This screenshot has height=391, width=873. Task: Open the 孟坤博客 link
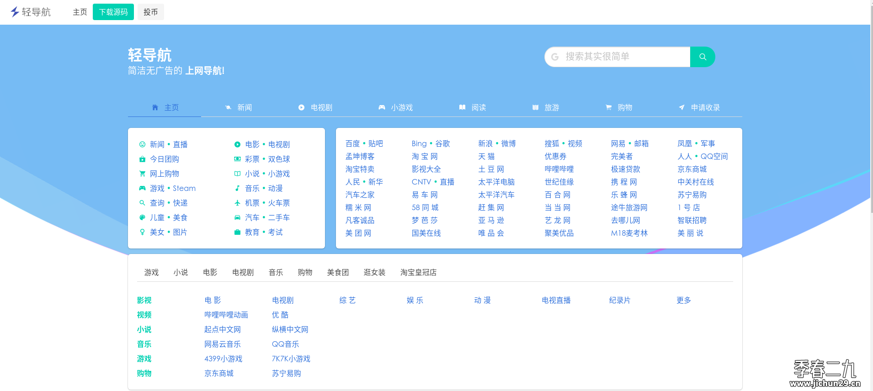[360, 156]
